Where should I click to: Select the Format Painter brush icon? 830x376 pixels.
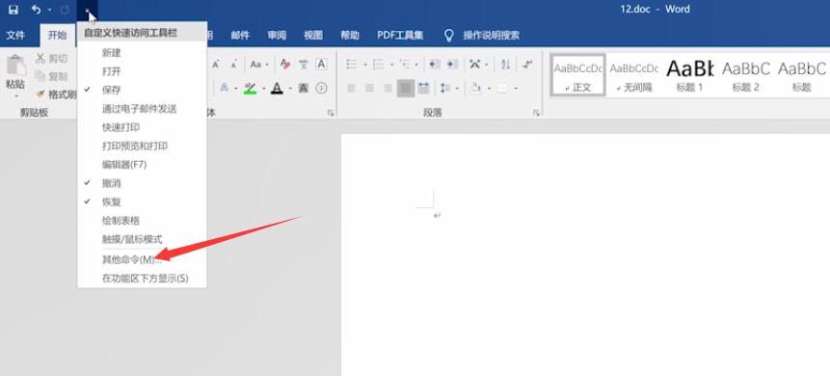coord(40,94)
